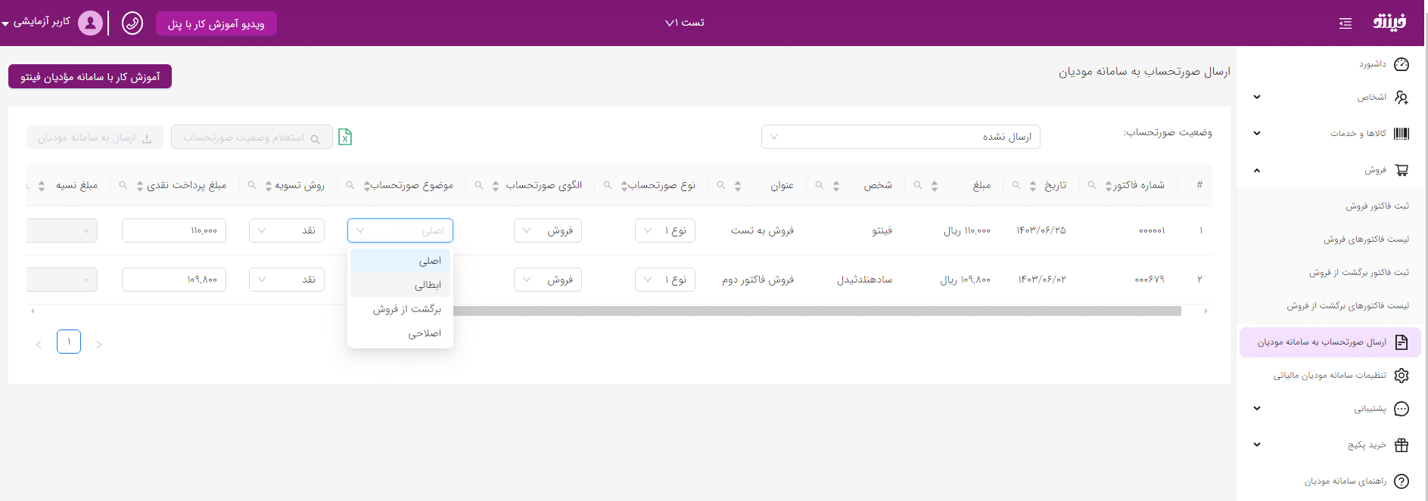This screenshot has height=501, width=1428.
Task: Open نوع صورتحساب dropdown in row ۱
Action: click(664, 230)
